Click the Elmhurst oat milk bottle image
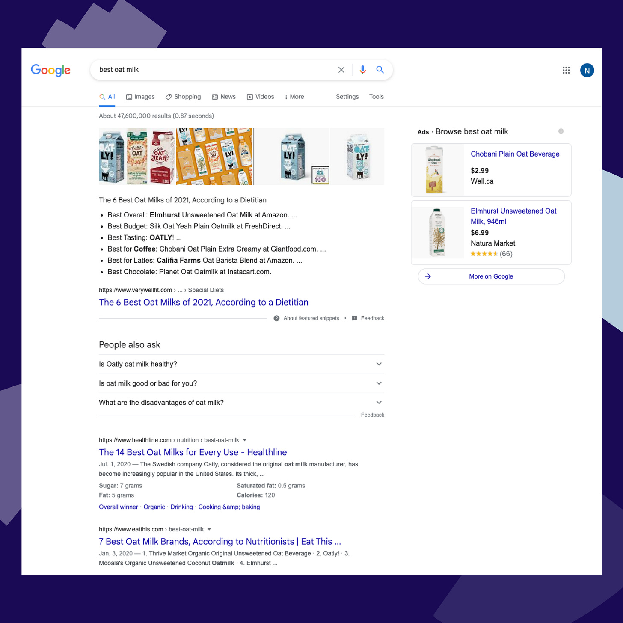Image resolution: width=623 pixels, height=623 pixels. (437, 232)
